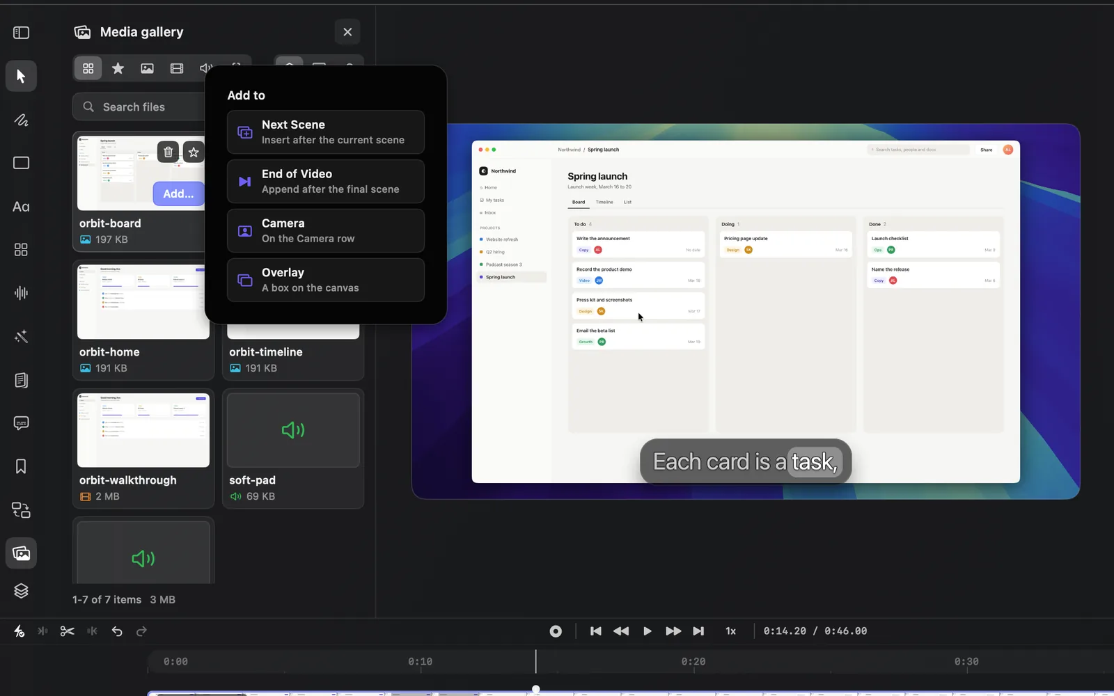Rewind the playback

[x=621, y=631]
